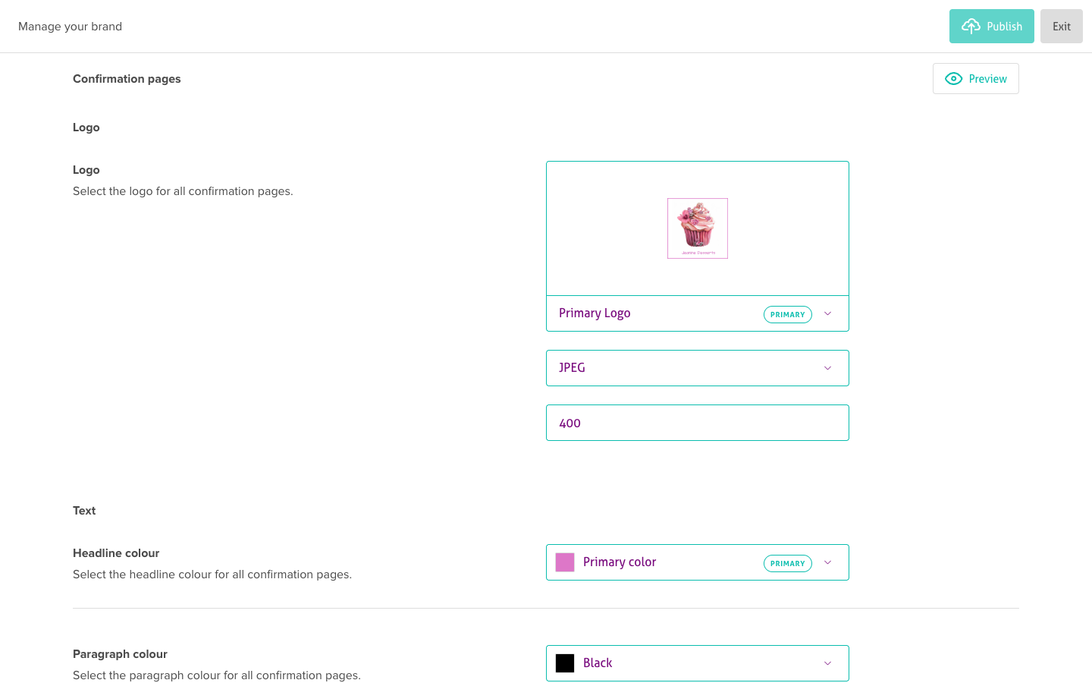This screenshot has width=1092, height=683.
Task: Click the eye icon next to Preview
Action: (953, 79)
